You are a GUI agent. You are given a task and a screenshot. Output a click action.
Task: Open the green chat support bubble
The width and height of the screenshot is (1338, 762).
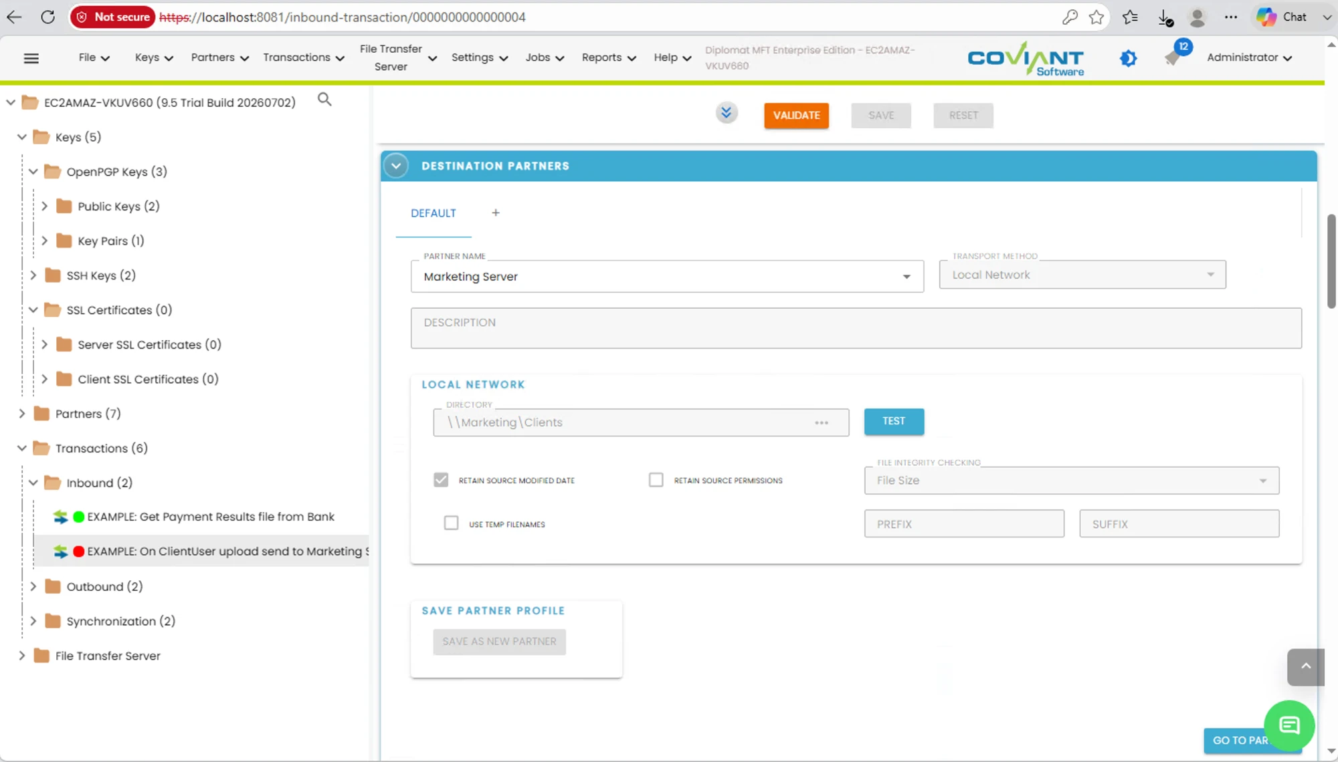tap(1289, 725)
